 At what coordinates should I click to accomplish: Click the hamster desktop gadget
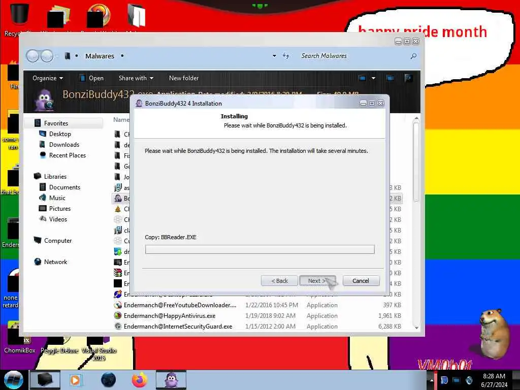coord(494,334)
